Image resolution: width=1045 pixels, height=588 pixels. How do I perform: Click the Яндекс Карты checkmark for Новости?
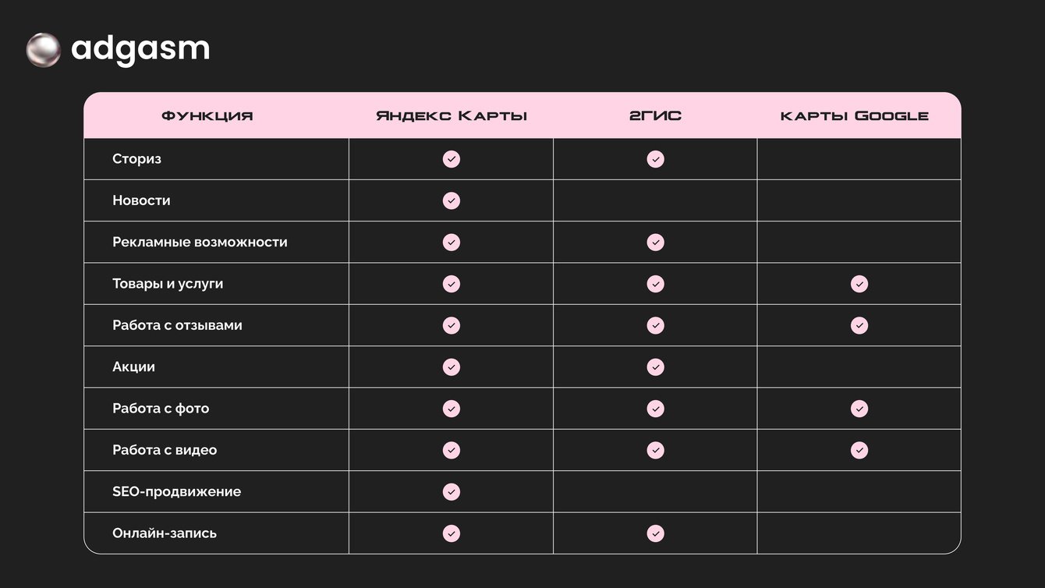coord(452,200)
